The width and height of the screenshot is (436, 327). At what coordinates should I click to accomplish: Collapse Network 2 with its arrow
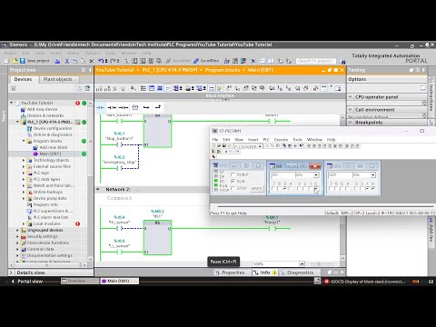point(98,189)
